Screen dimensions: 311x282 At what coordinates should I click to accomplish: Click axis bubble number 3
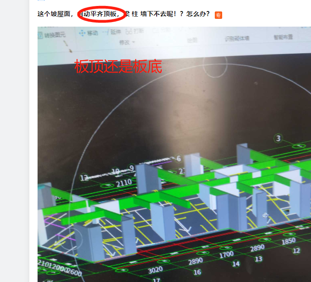tap(278, 138)
